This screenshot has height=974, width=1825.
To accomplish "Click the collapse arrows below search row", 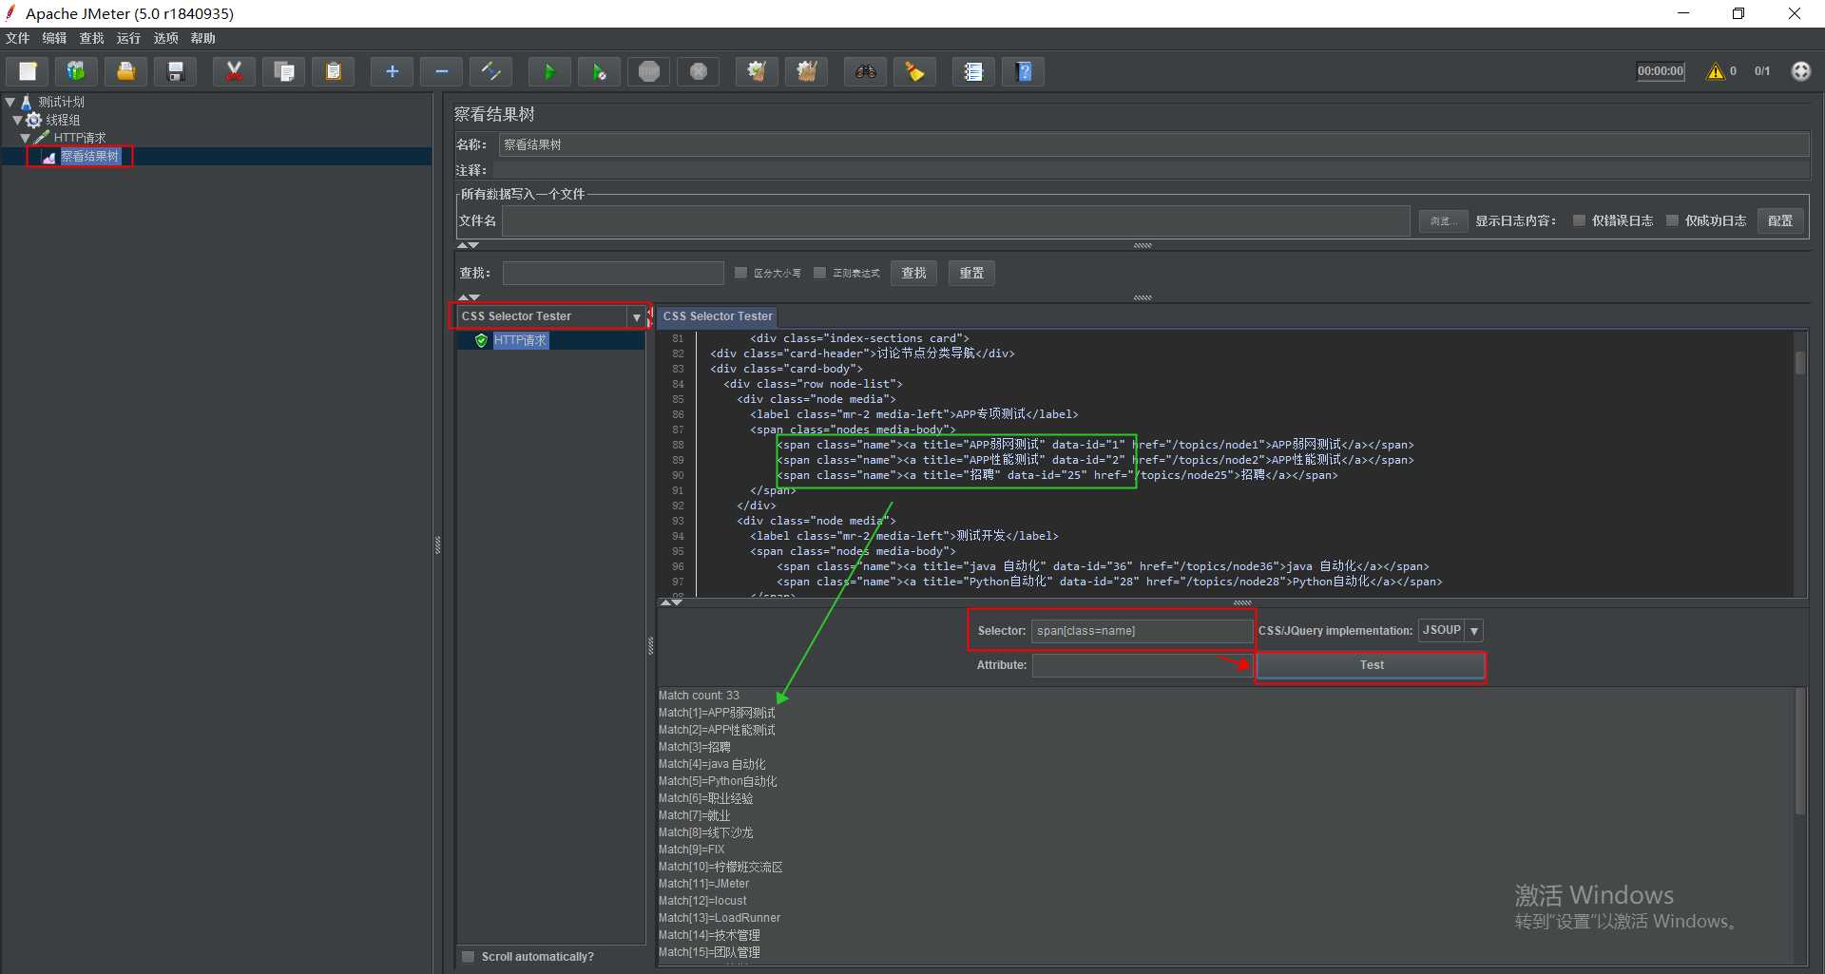I will click(469, 297).
